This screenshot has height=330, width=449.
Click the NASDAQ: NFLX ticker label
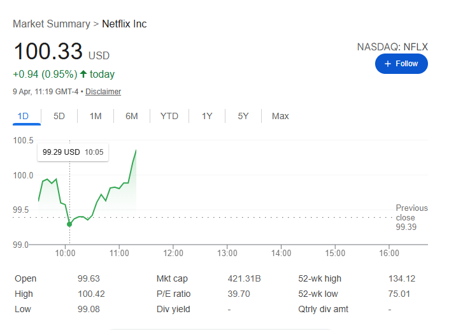tap(392, 47)
